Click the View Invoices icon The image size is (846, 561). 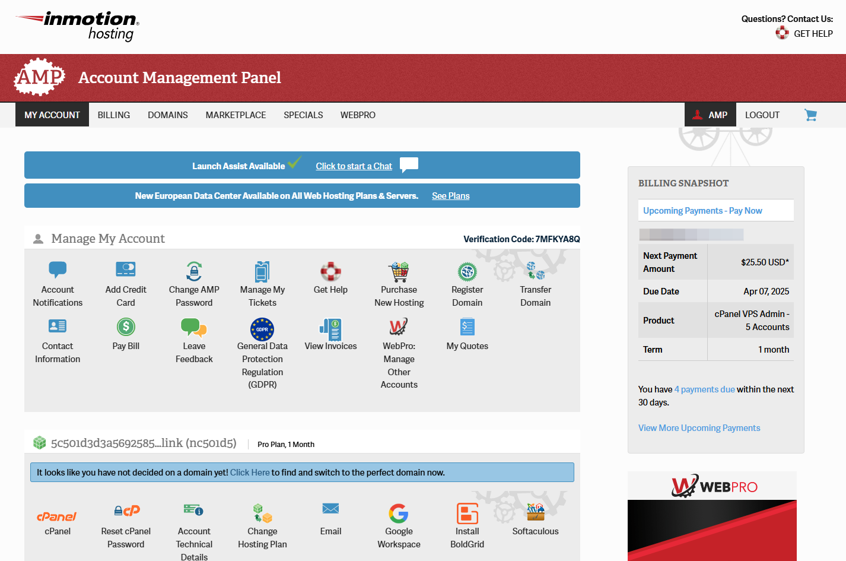tap(330, 329)
